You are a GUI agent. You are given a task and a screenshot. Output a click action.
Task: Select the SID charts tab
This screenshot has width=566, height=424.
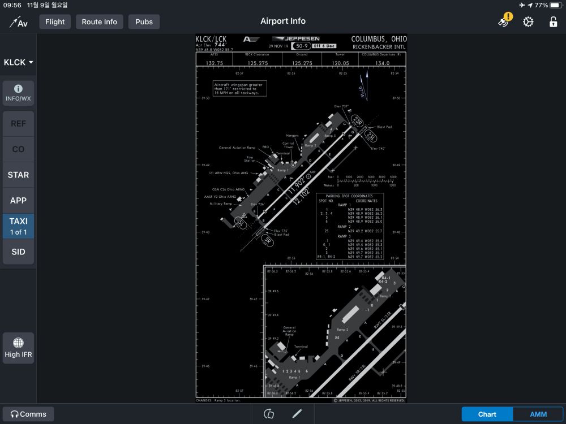tap(18, 252)
